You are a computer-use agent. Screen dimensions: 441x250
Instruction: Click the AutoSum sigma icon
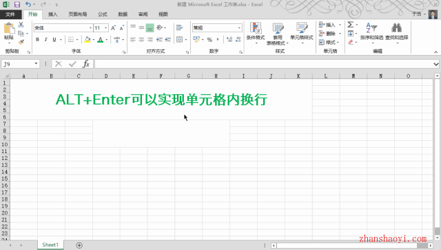click(x=351, y=25)
